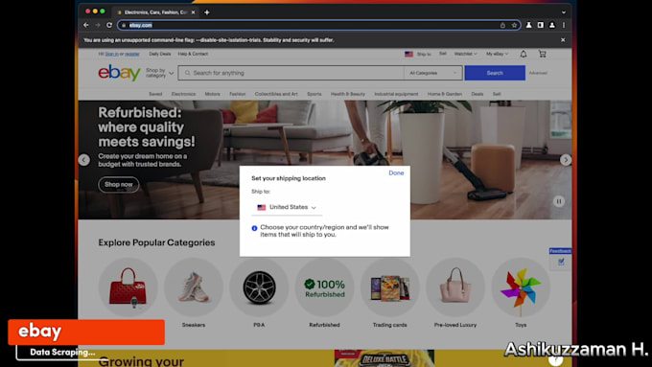The width and height of the screenshot is (652, 367).
Task: Click Search for anything field
Action: click(x=291, y=73)
